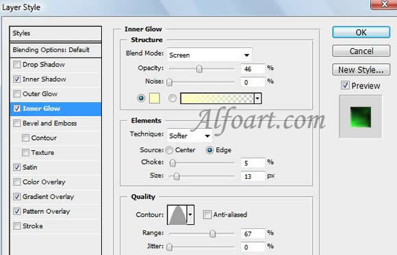Viewport: 397px width, 255px height.
Task: Close the Layer Style dialog
Action: (x=384, y=4)
